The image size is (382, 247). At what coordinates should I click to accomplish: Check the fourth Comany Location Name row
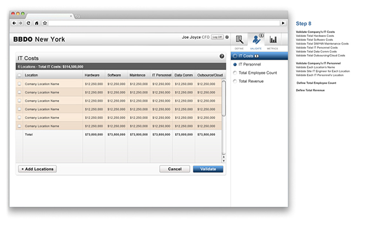20,109
